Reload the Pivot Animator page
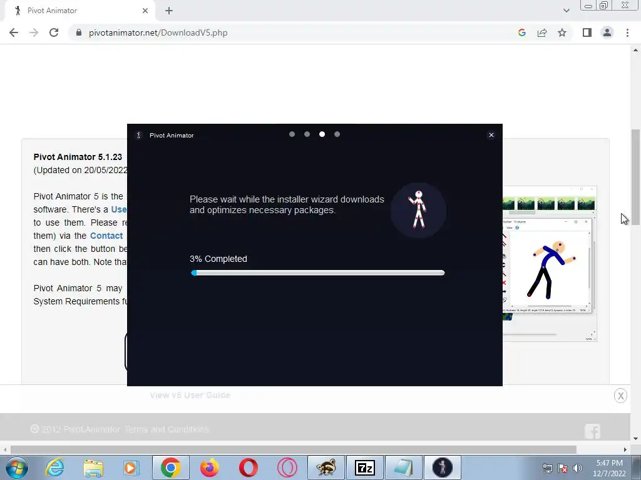The width and height of the screenshot is (641, 480). click(x=54, y=32)
